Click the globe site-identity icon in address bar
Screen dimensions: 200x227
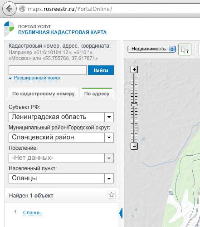click(x=22, y=9)
